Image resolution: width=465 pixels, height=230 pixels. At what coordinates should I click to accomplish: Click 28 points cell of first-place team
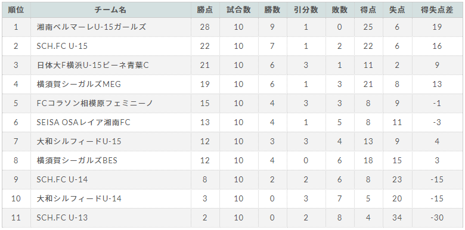[x=205, y=27]
